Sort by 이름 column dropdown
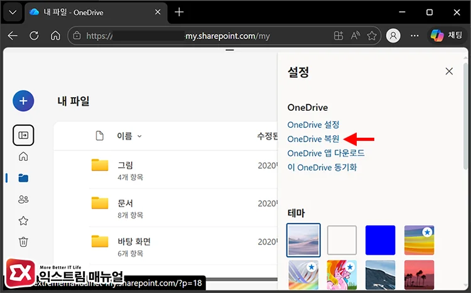 point(129,136)
